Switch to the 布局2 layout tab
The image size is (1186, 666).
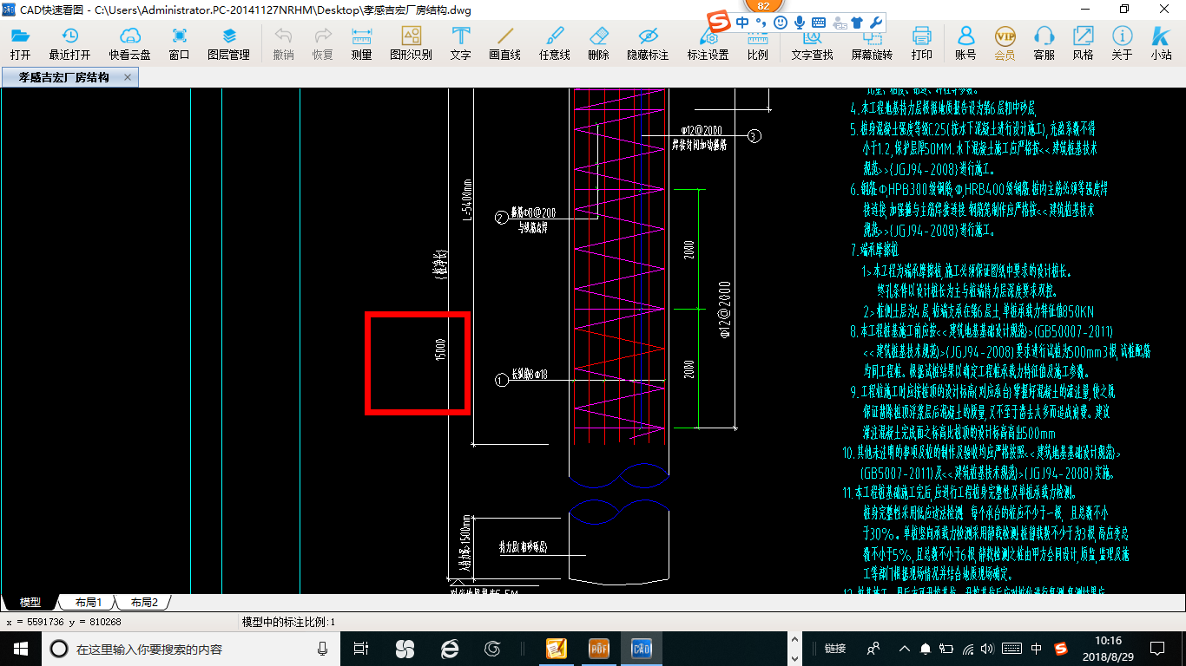point(144,602)
